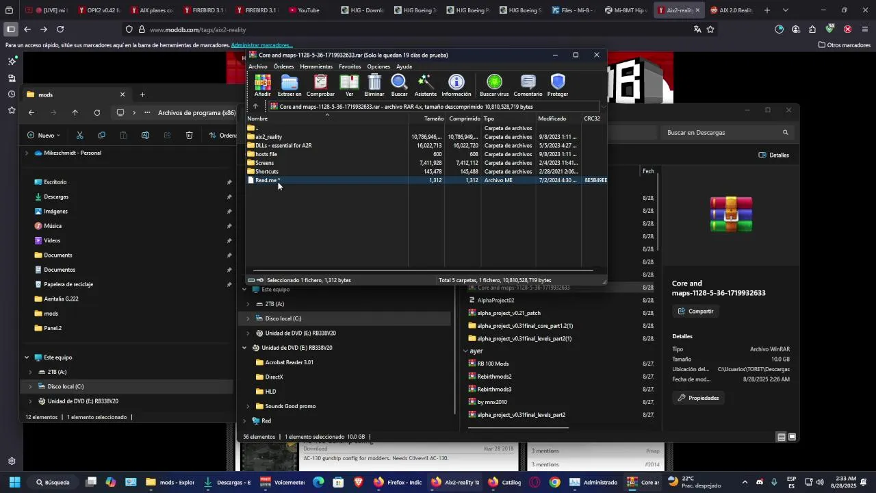Expand Mikeschmidt - Personal tree node

point(27,153)
